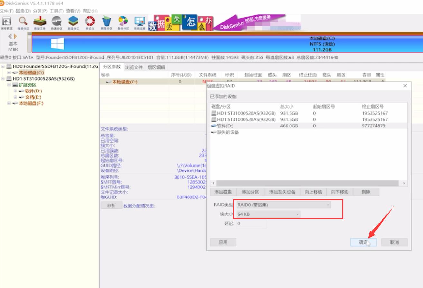Close the 组建虚拟RAID dialog with X
Viewport: 423px width, 288px height.
coord(405,86)
